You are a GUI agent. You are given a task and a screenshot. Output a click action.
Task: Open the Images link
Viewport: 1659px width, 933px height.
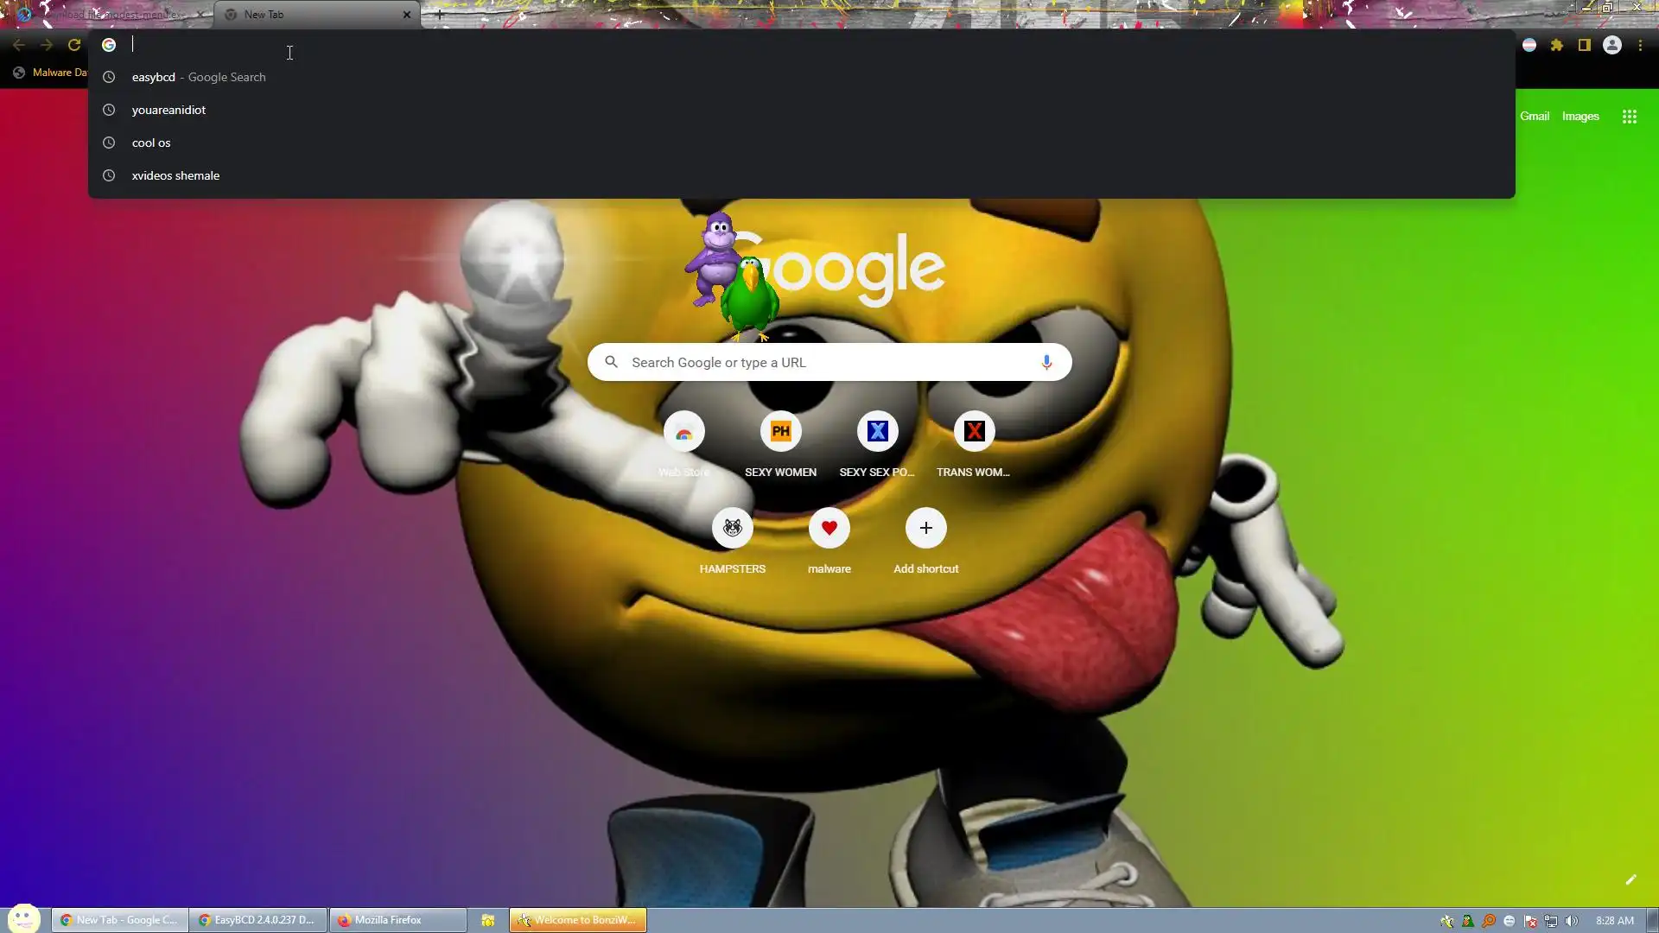1580,116
